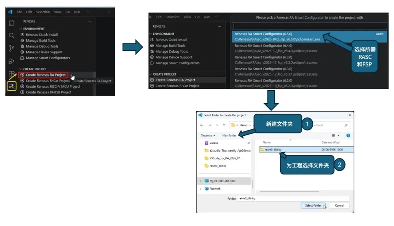Open the Go menu in the quick-pick VS Code window
Screen dimensions: 394x226
coord(197,17)
